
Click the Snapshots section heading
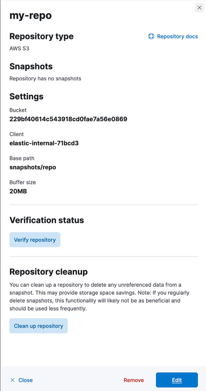tap(31, 66)
